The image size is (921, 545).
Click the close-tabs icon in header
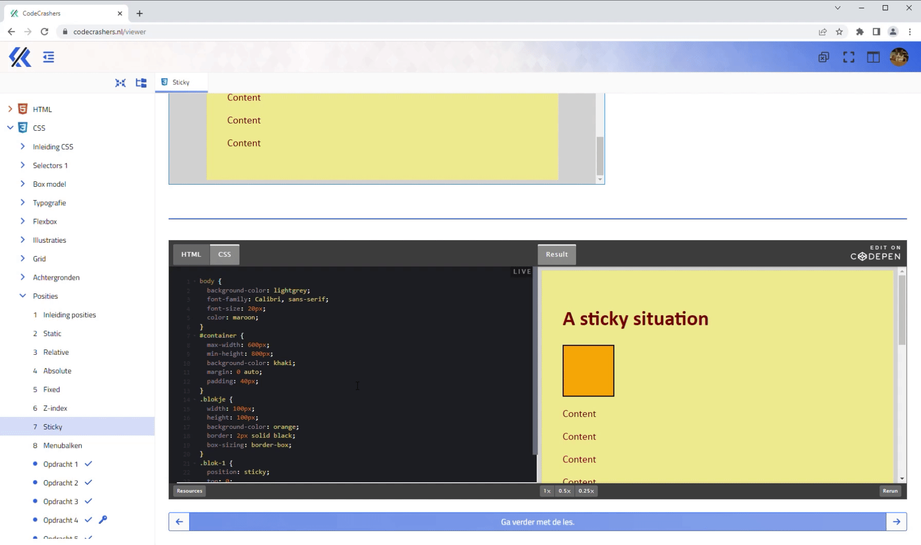(823, 57)
